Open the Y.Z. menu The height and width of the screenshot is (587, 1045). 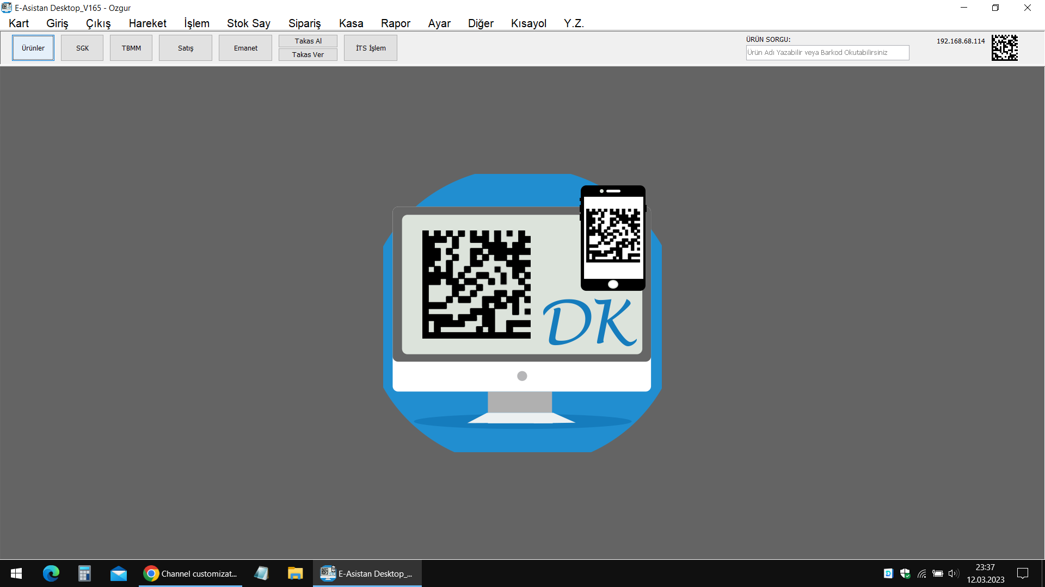574,23
